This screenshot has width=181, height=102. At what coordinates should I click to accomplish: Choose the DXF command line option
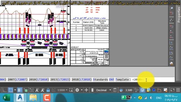112,80
